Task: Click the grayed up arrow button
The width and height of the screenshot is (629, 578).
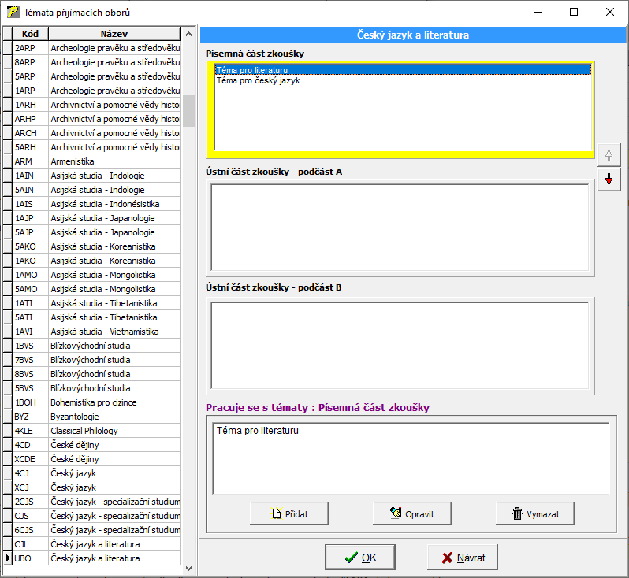Action: (608, 155)
